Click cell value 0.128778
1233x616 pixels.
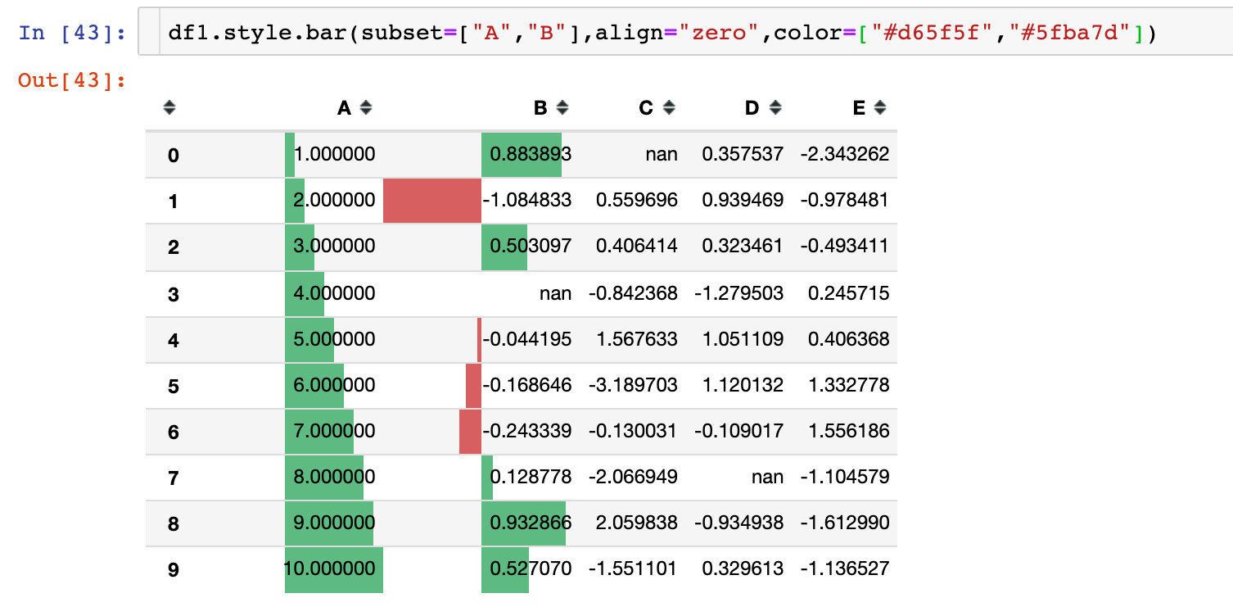pyautogui.click(x=531, y=477)
